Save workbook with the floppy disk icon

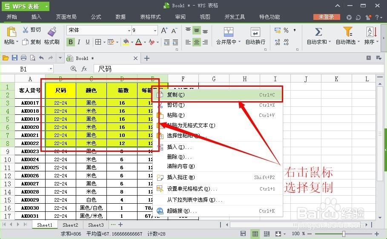[x=14, y=58]
